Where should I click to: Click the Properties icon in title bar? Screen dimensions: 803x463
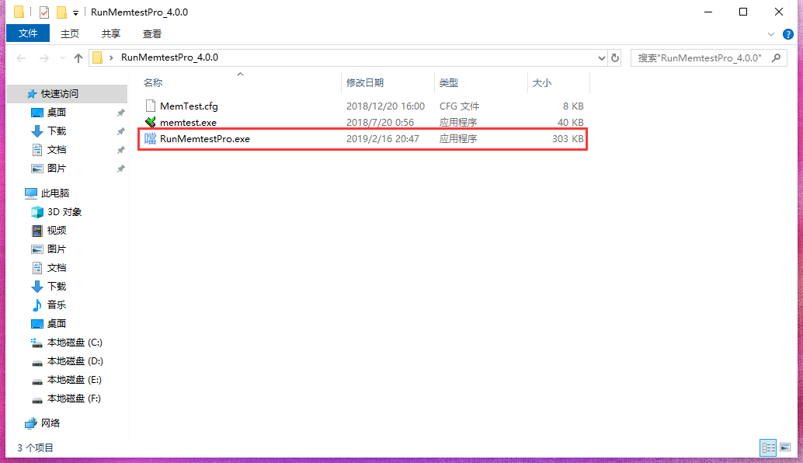pos(44,12)
